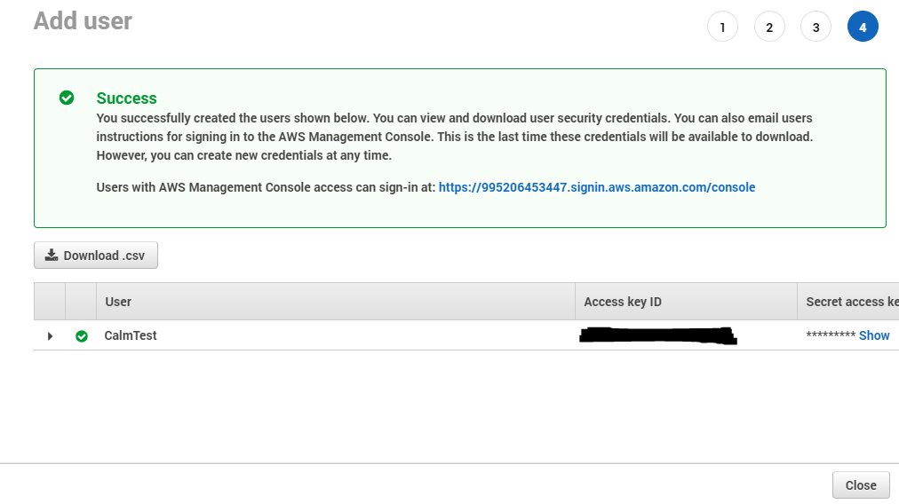Close the Add user dialog
Image resolution: width=899 pixels, height=504 pixels.
tap(861, 485)
